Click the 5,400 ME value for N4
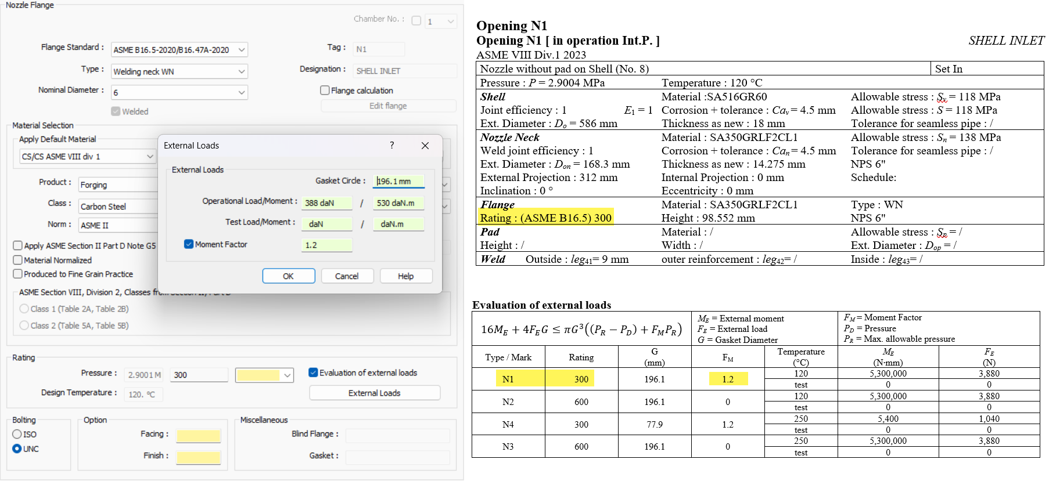Image resolution: width=1049 pixels, height=481 pixels. point(888,418)
